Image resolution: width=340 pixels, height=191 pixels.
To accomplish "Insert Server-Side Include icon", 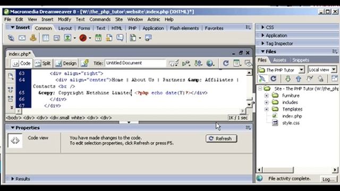I will pos(109,38).
